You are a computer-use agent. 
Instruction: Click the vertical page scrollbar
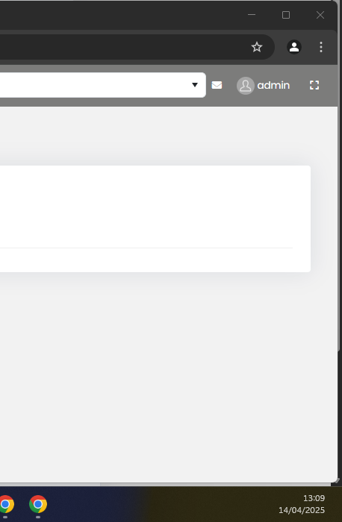(339, 230)
